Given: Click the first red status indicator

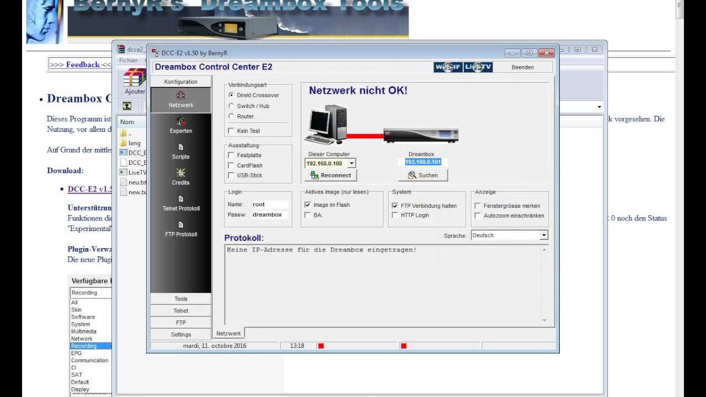Looking at the screenshot, I should [321, 346].
